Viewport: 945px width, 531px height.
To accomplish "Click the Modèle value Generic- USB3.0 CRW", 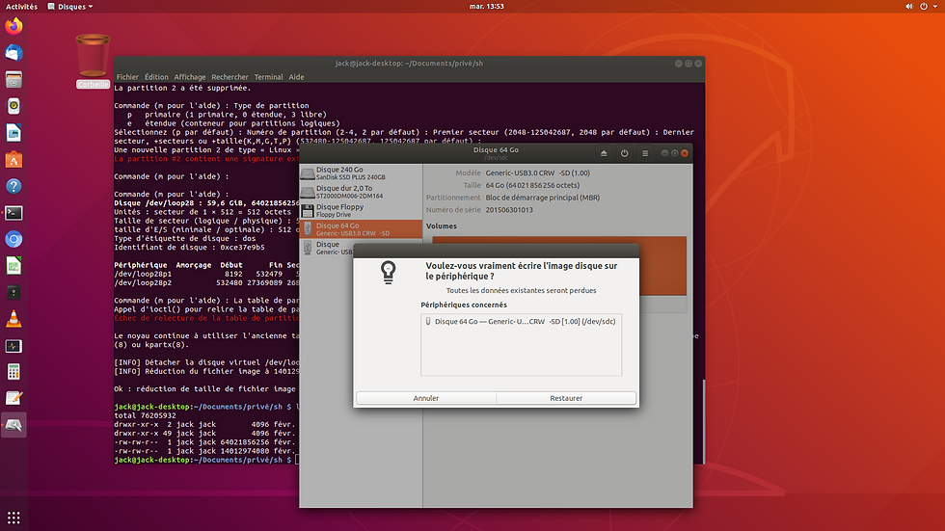I will tap(538, 173).
